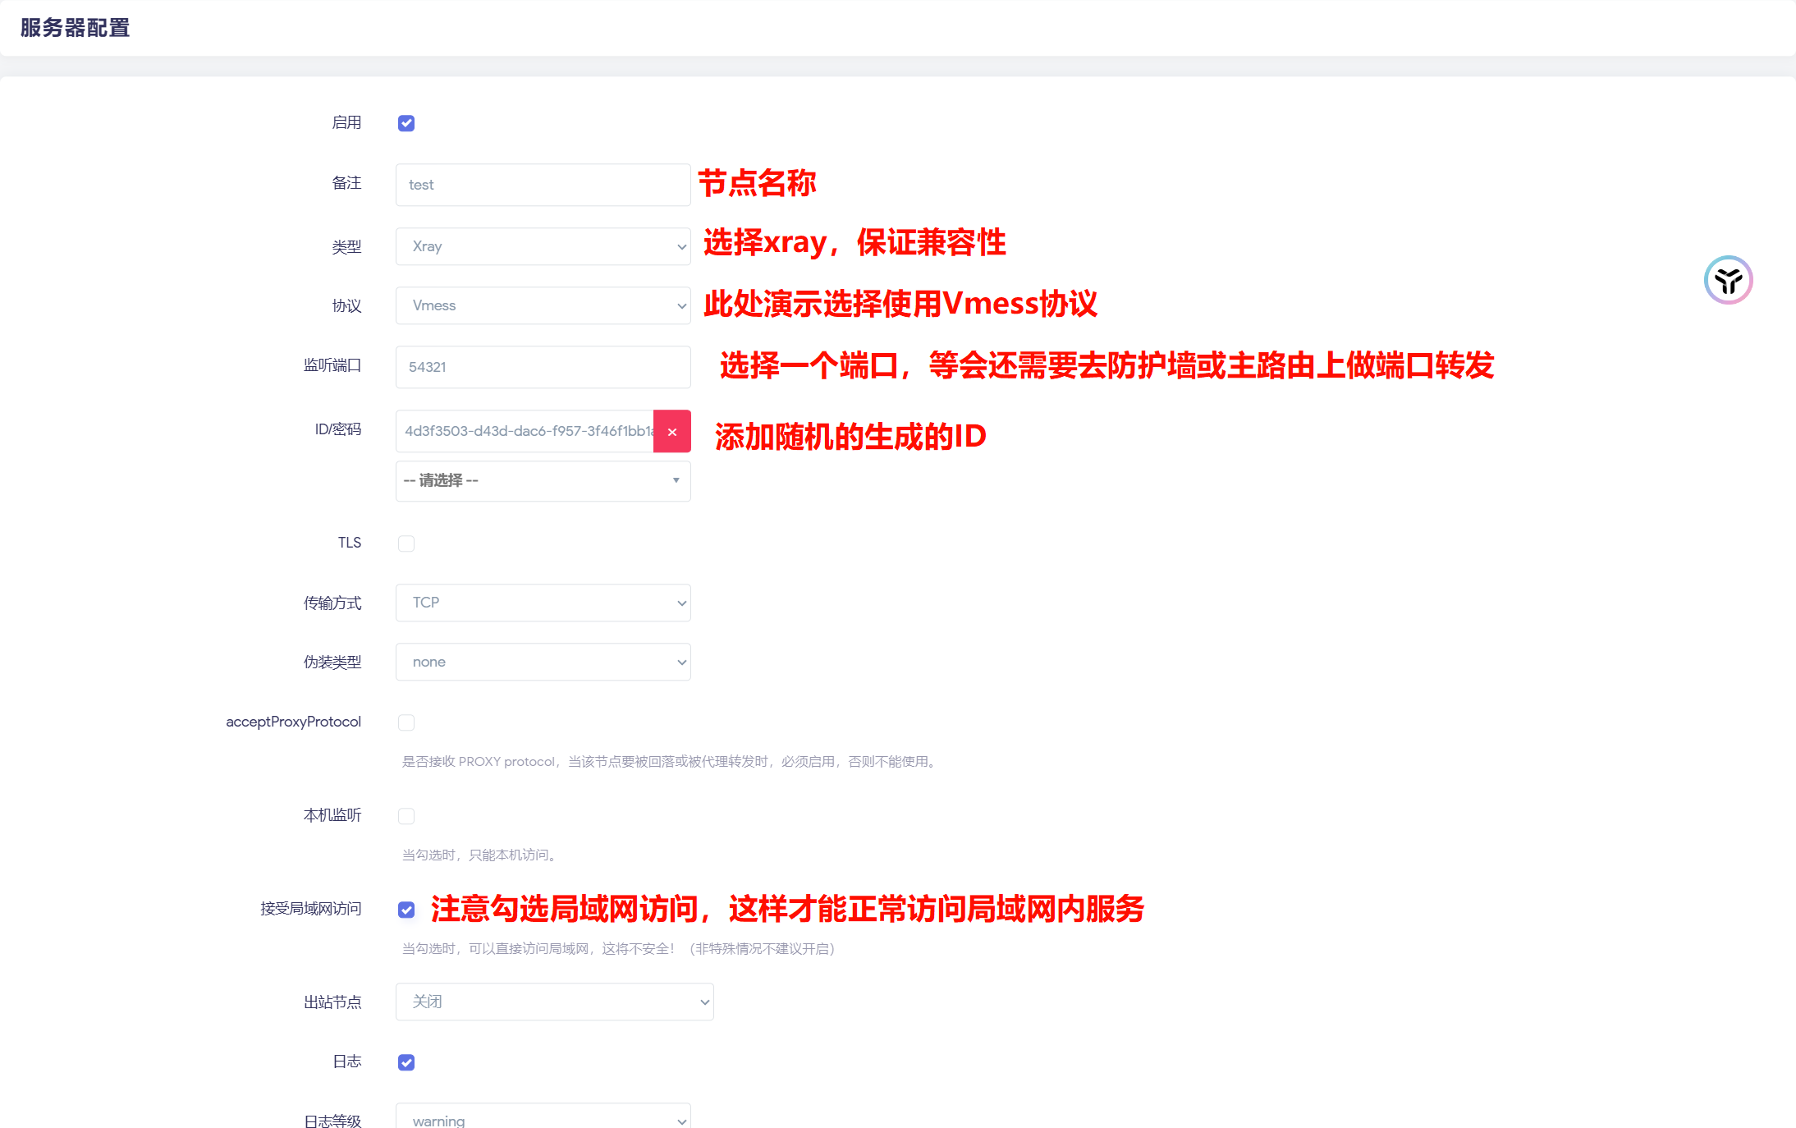Disable the 日志 log checkbox
The height and width of the screenshot is (1128, 1796).
406,1062
